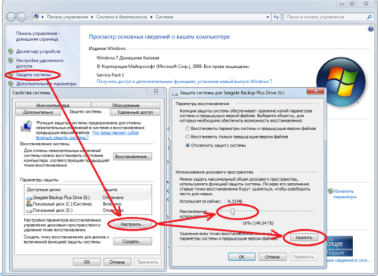Viewport: 378px width, 276px height.
Task: Select Отключить защиту системы radio button
Action: coord(187,145)
